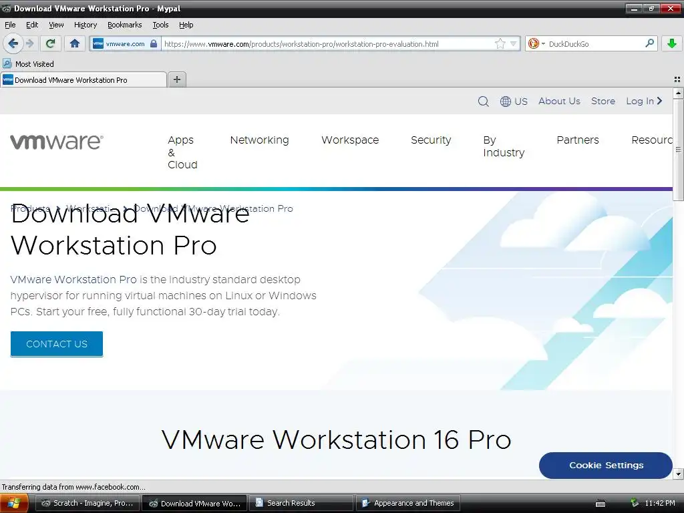Click the About Us link
The image size is (684, 513).
559,102
